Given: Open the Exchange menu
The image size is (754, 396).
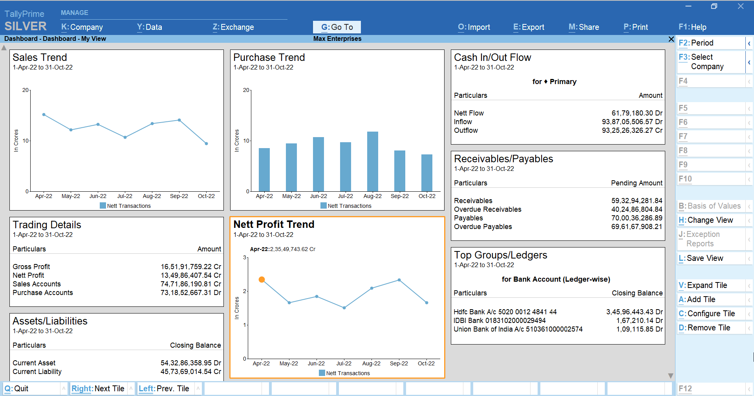Looking at the screenshot, I should pyautogui.click(x=233, y=27).
